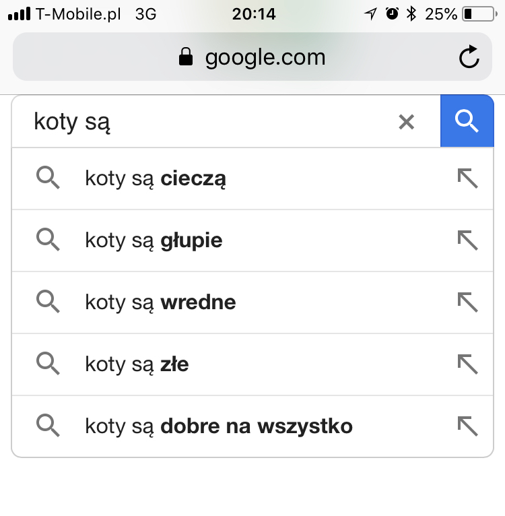The image size is (505, 516).
Task: Pick suggestion 'koty są dobre na wszystko'
Action: 252,426
